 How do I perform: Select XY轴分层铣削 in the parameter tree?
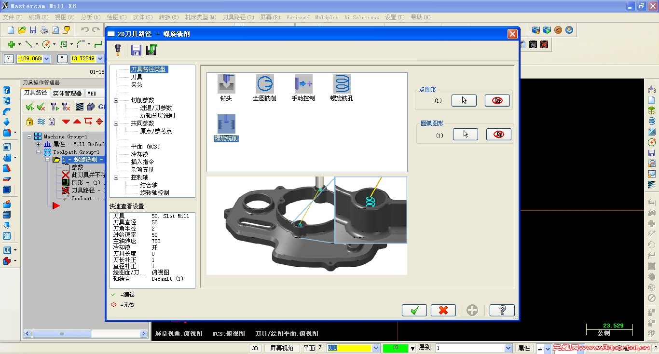(x=157, y=116)
